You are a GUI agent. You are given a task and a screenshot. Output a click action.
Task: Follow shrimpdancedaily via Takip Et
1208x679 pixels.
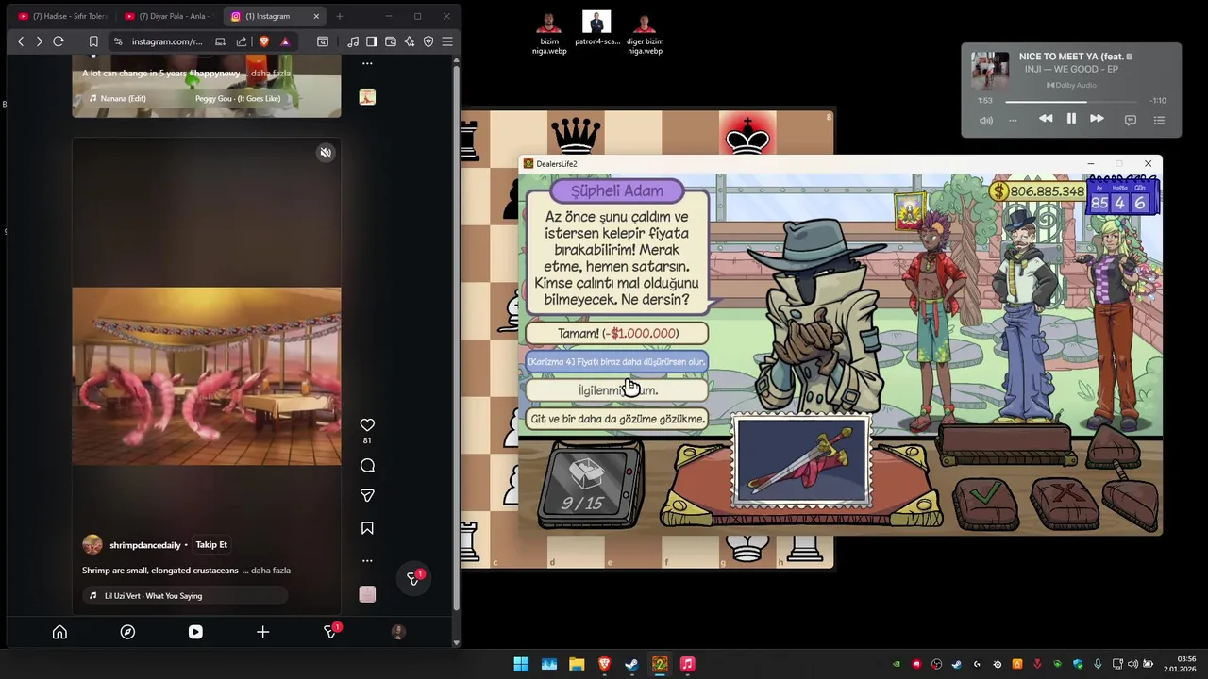tap(211, 544)
